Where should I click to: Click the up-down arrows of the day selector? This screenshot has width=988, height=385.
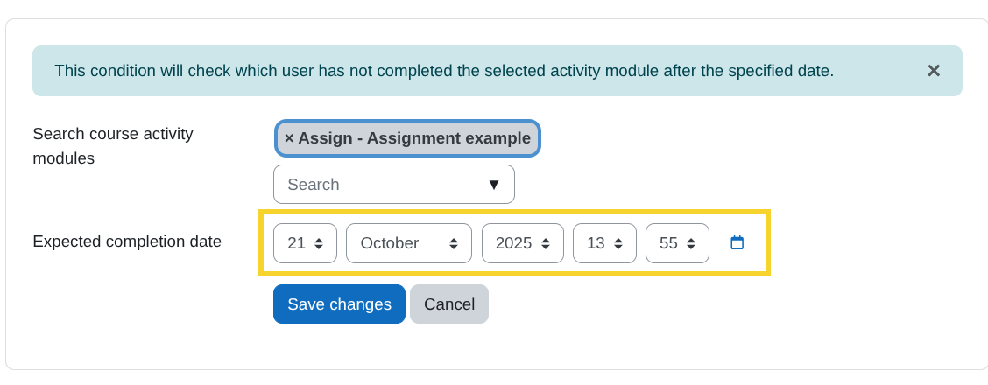(319, 243)
